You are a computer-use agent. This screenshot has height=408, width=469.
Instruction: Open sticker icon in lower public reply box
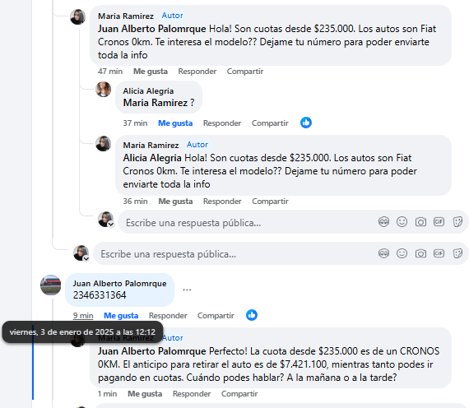coord(457,253)
